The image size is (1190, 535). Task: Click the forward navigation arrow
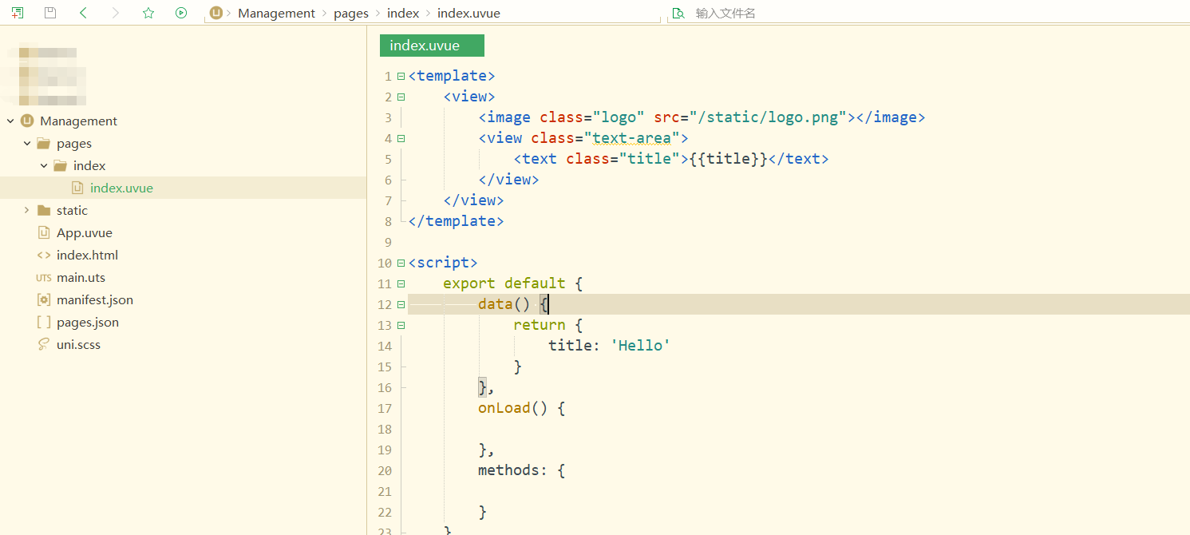pyautogui.click(x=116, y=13)
